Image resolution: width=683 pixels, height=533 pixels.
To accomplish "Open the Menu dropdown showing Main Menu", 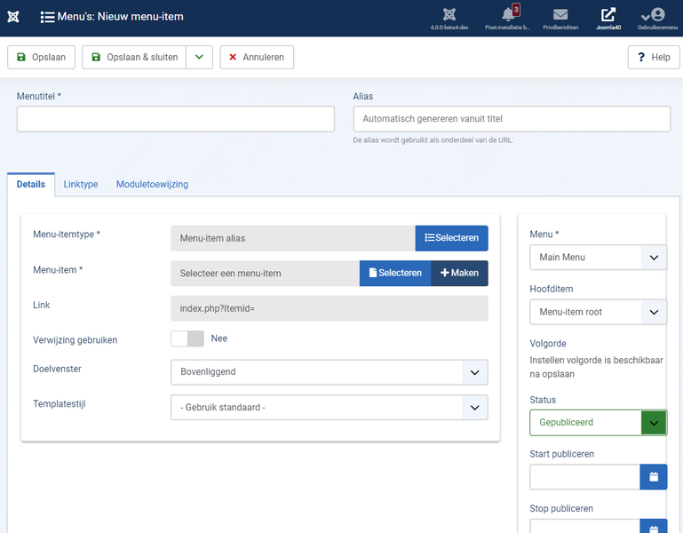I will [x=598, y=257].
